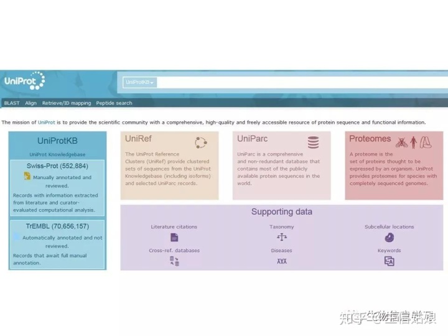The width and height of the screenshot is (448, 336).
Task: Click the human figure icon in Proteomes
Action: [x=413, y=142]
